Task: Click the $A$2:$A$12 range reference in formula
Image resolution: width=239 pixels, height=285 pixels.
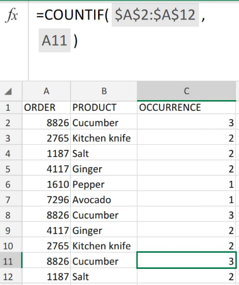Action: [155, 15]
